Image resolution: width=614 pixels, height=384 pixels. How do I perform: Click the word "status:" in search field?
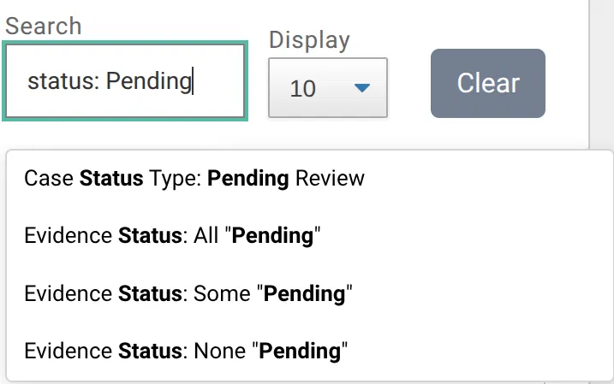(63, 81)
